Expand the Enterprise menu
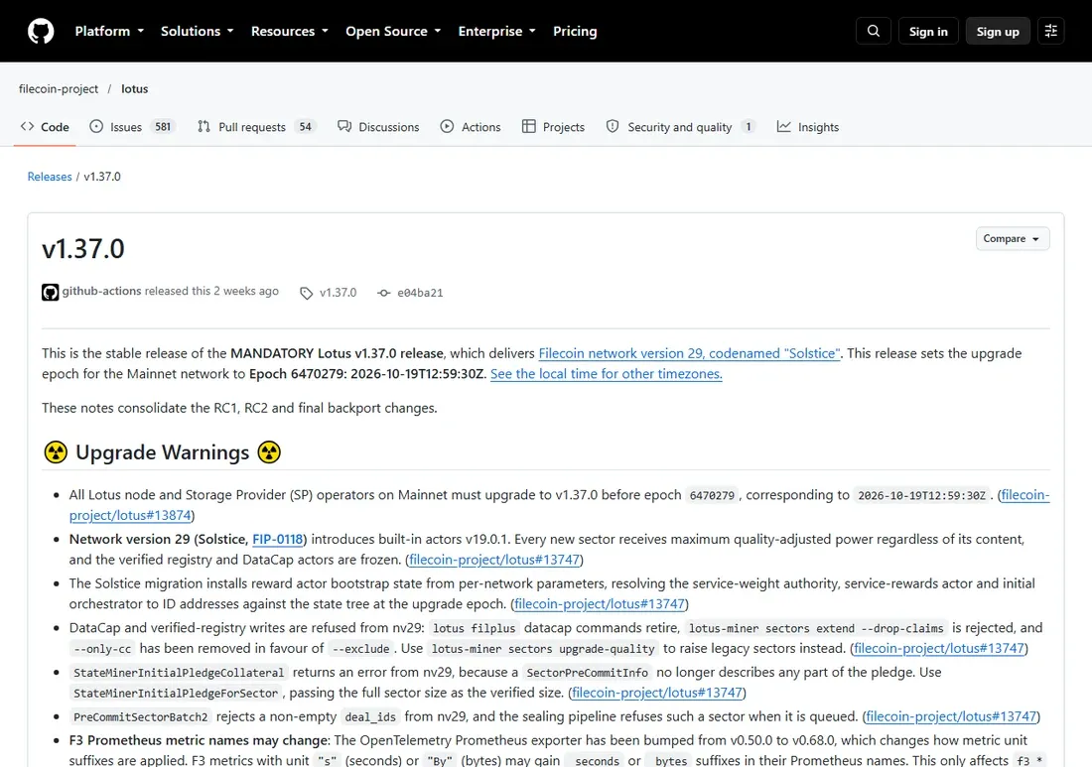Screen dimensions: 1092x767 point(497,32)
